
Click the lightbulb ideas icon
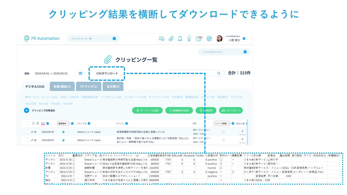(x=189, y=38)
